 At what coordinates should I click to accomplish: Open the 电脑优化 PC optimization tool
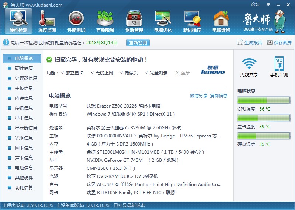tap(163, 21)
